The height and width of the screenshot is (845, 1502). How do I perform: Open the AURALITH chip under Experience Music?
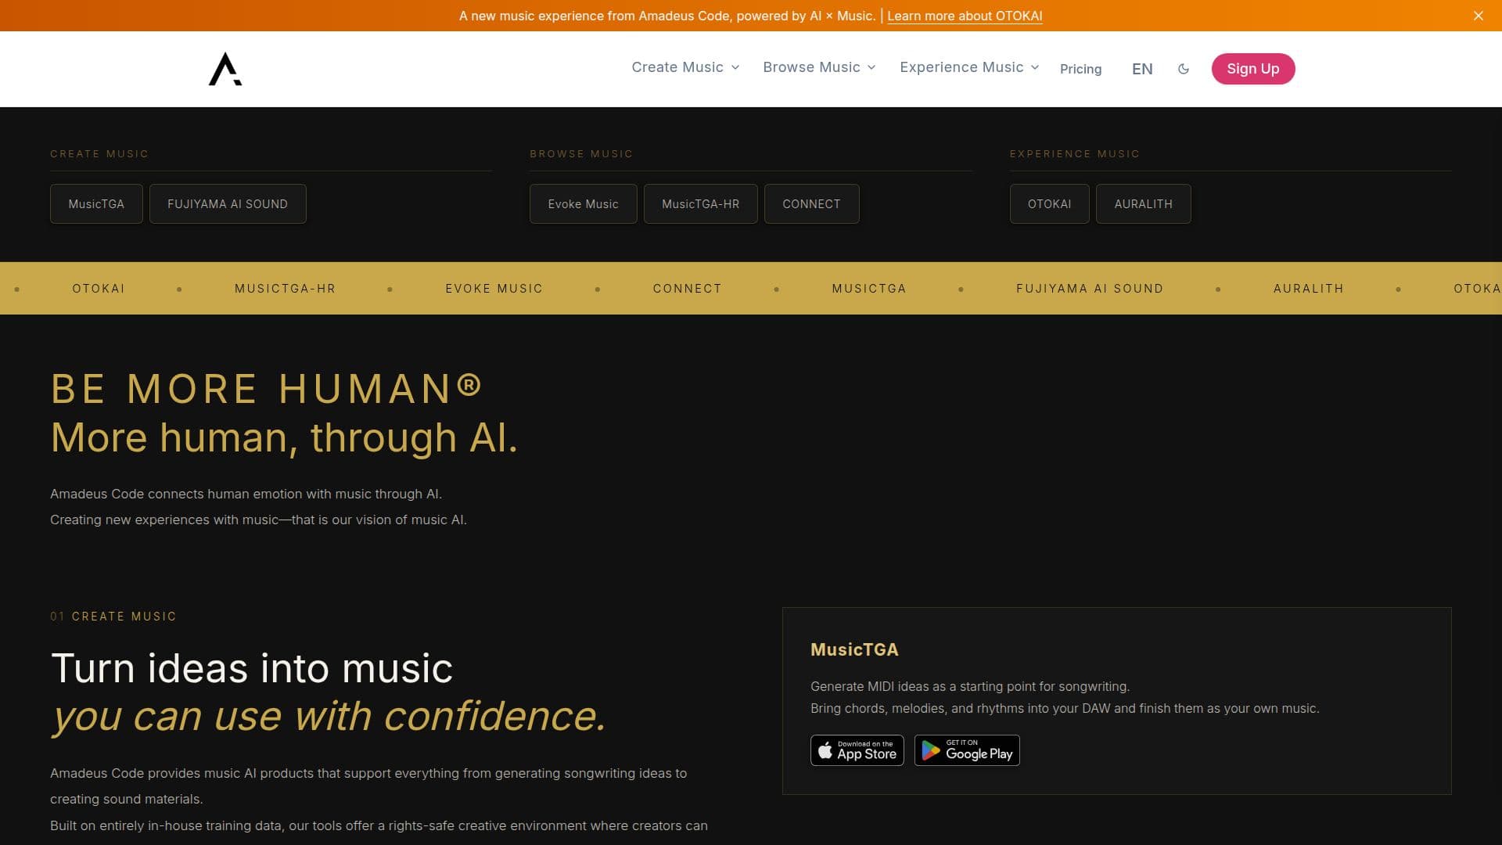coord(1143,203)
